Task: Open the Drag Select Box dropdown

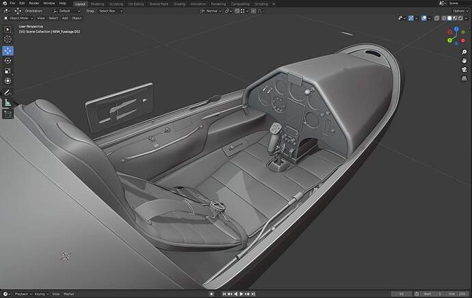Action: 111,11
